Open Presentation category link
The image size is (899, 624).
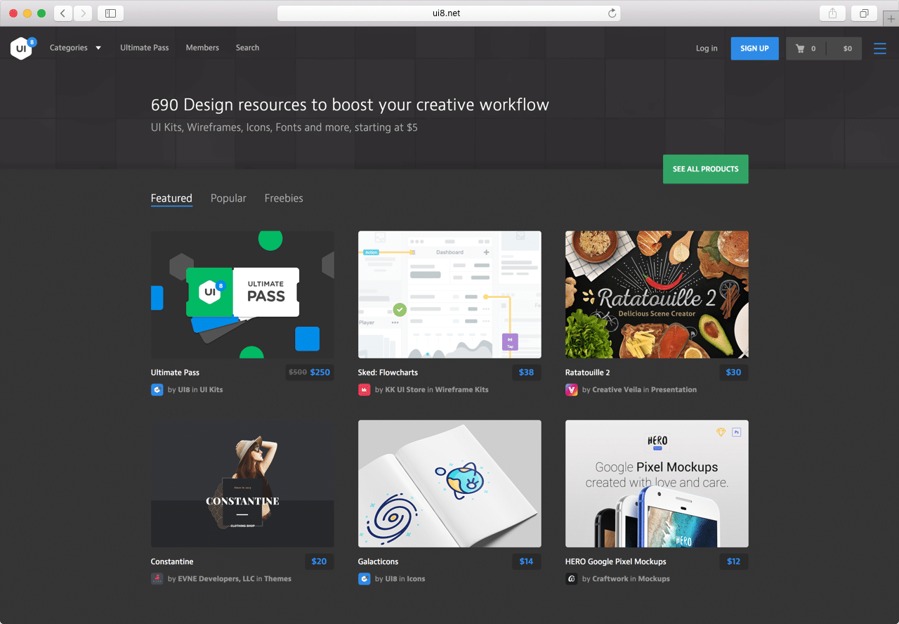pos(674,389)
